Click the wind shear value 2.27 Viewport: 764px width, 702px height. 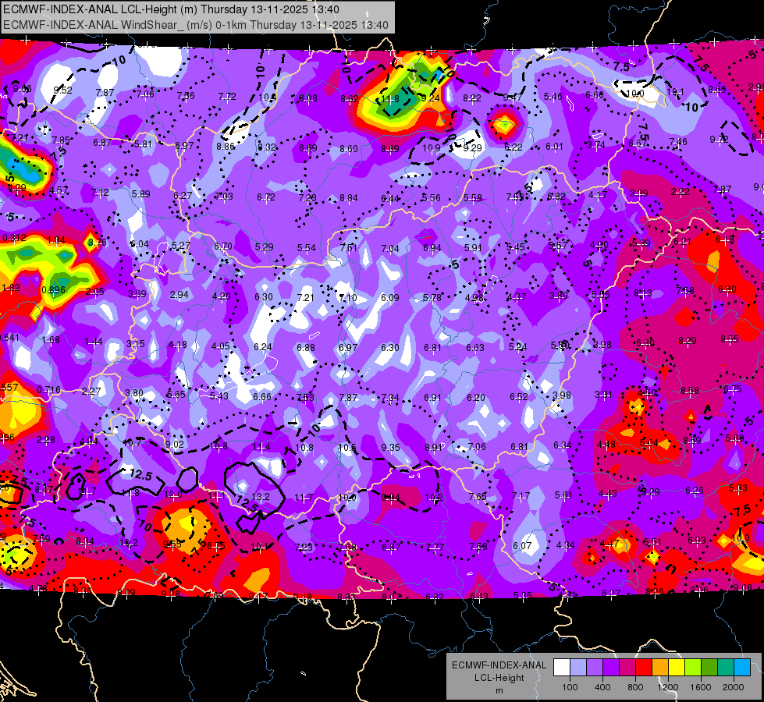pyautogui.click(x=91, y=392)
